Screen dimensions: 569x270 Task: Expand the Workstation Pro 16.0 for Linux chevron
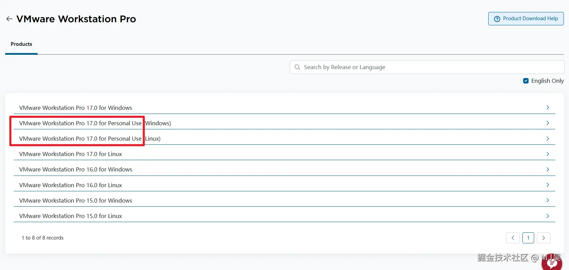[x=547, y=185]
